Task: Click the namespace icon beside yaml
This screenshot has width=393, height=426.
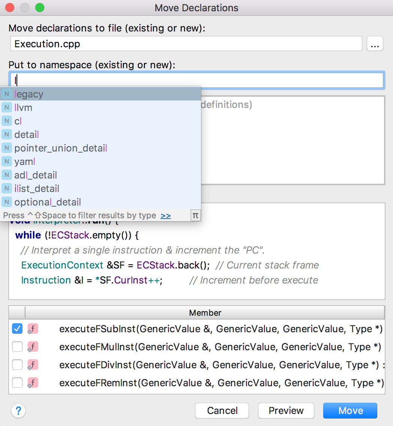Action: point(7,161)
